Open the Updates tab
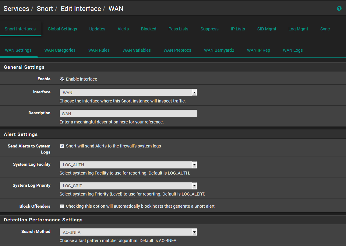Viewport: 346px width, 246px height. [97, 29]
